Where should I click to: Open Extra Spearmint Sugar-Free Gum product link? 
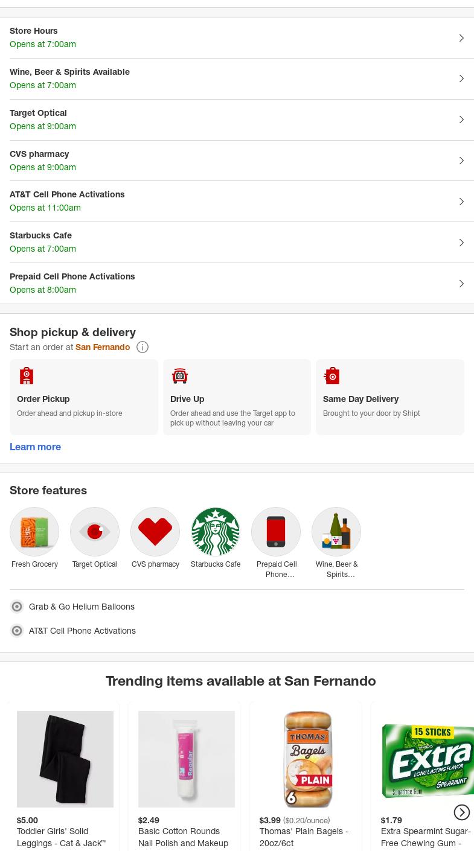[x=426, y=837]
